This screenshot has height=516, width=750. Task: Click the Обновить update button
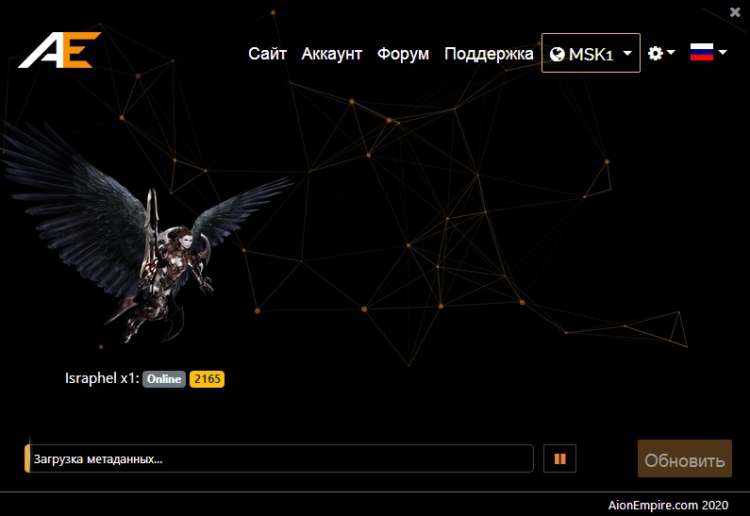point(685,458)
